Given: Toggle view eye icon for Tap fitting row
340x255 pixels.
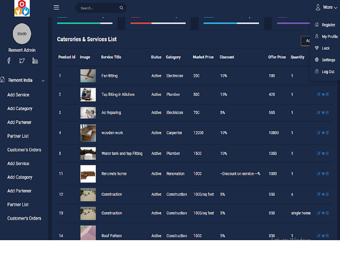Looking at the screenshot, I should click(x=323, y=94).
